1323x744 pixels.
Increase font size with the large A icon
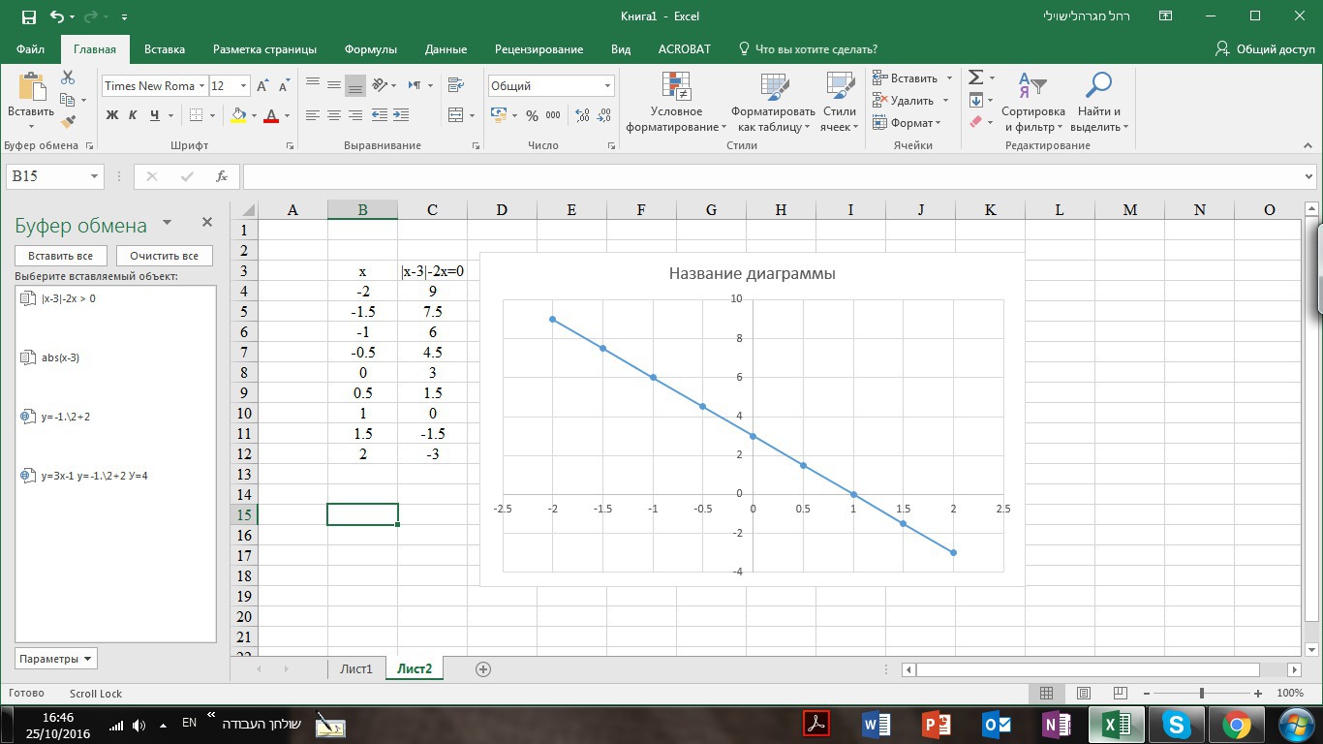coord(262,85)
